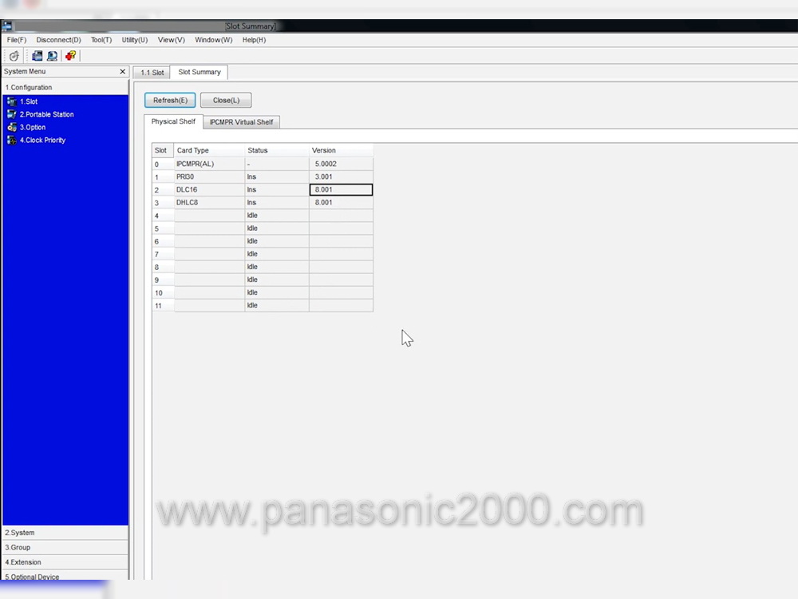Switch to the 1.1 Slot tab
This screenshot has height=599, width=798.
[x=152, y=73]
